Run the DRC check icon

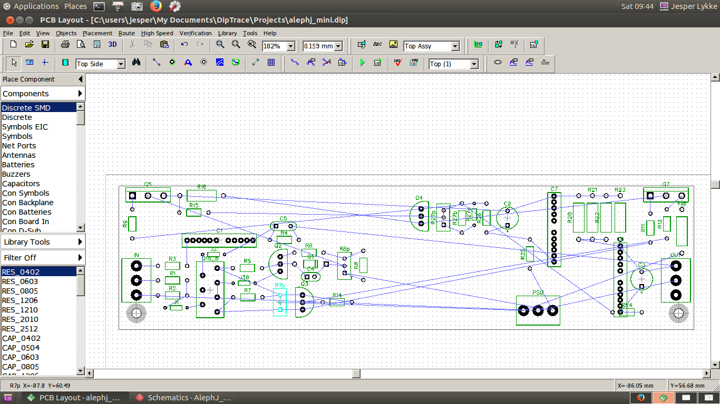398,63
